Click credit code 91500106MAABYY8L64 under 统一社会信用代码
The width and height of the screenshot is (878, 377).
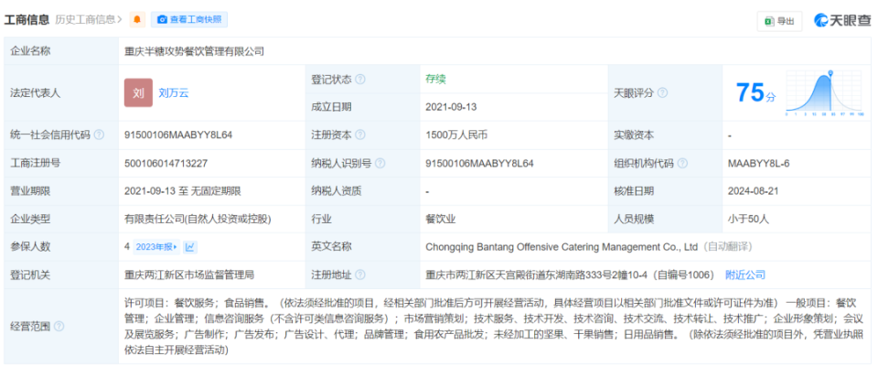click(178, 135)
